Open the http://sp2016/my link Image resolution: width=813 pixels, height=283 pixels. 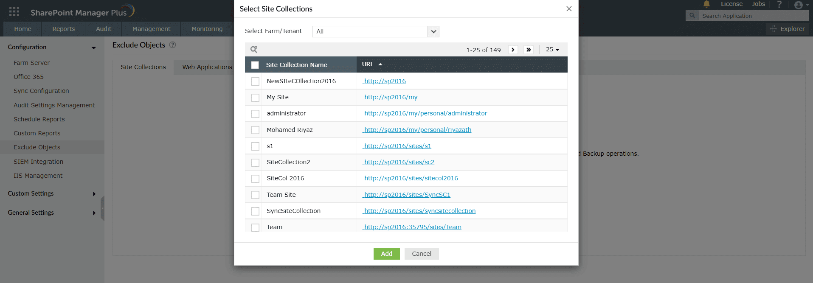pos(391,97)
